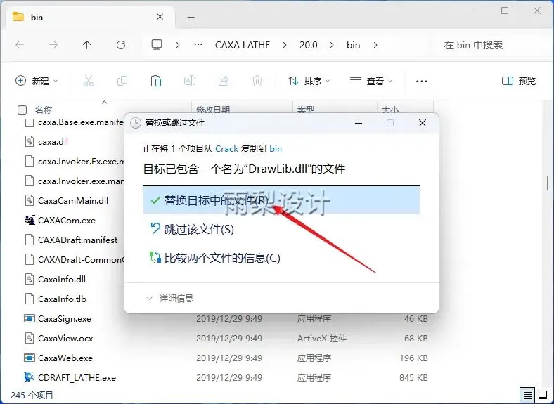
Task: Click the Forward navigation arrow
Action: click(x=53, y=45)
